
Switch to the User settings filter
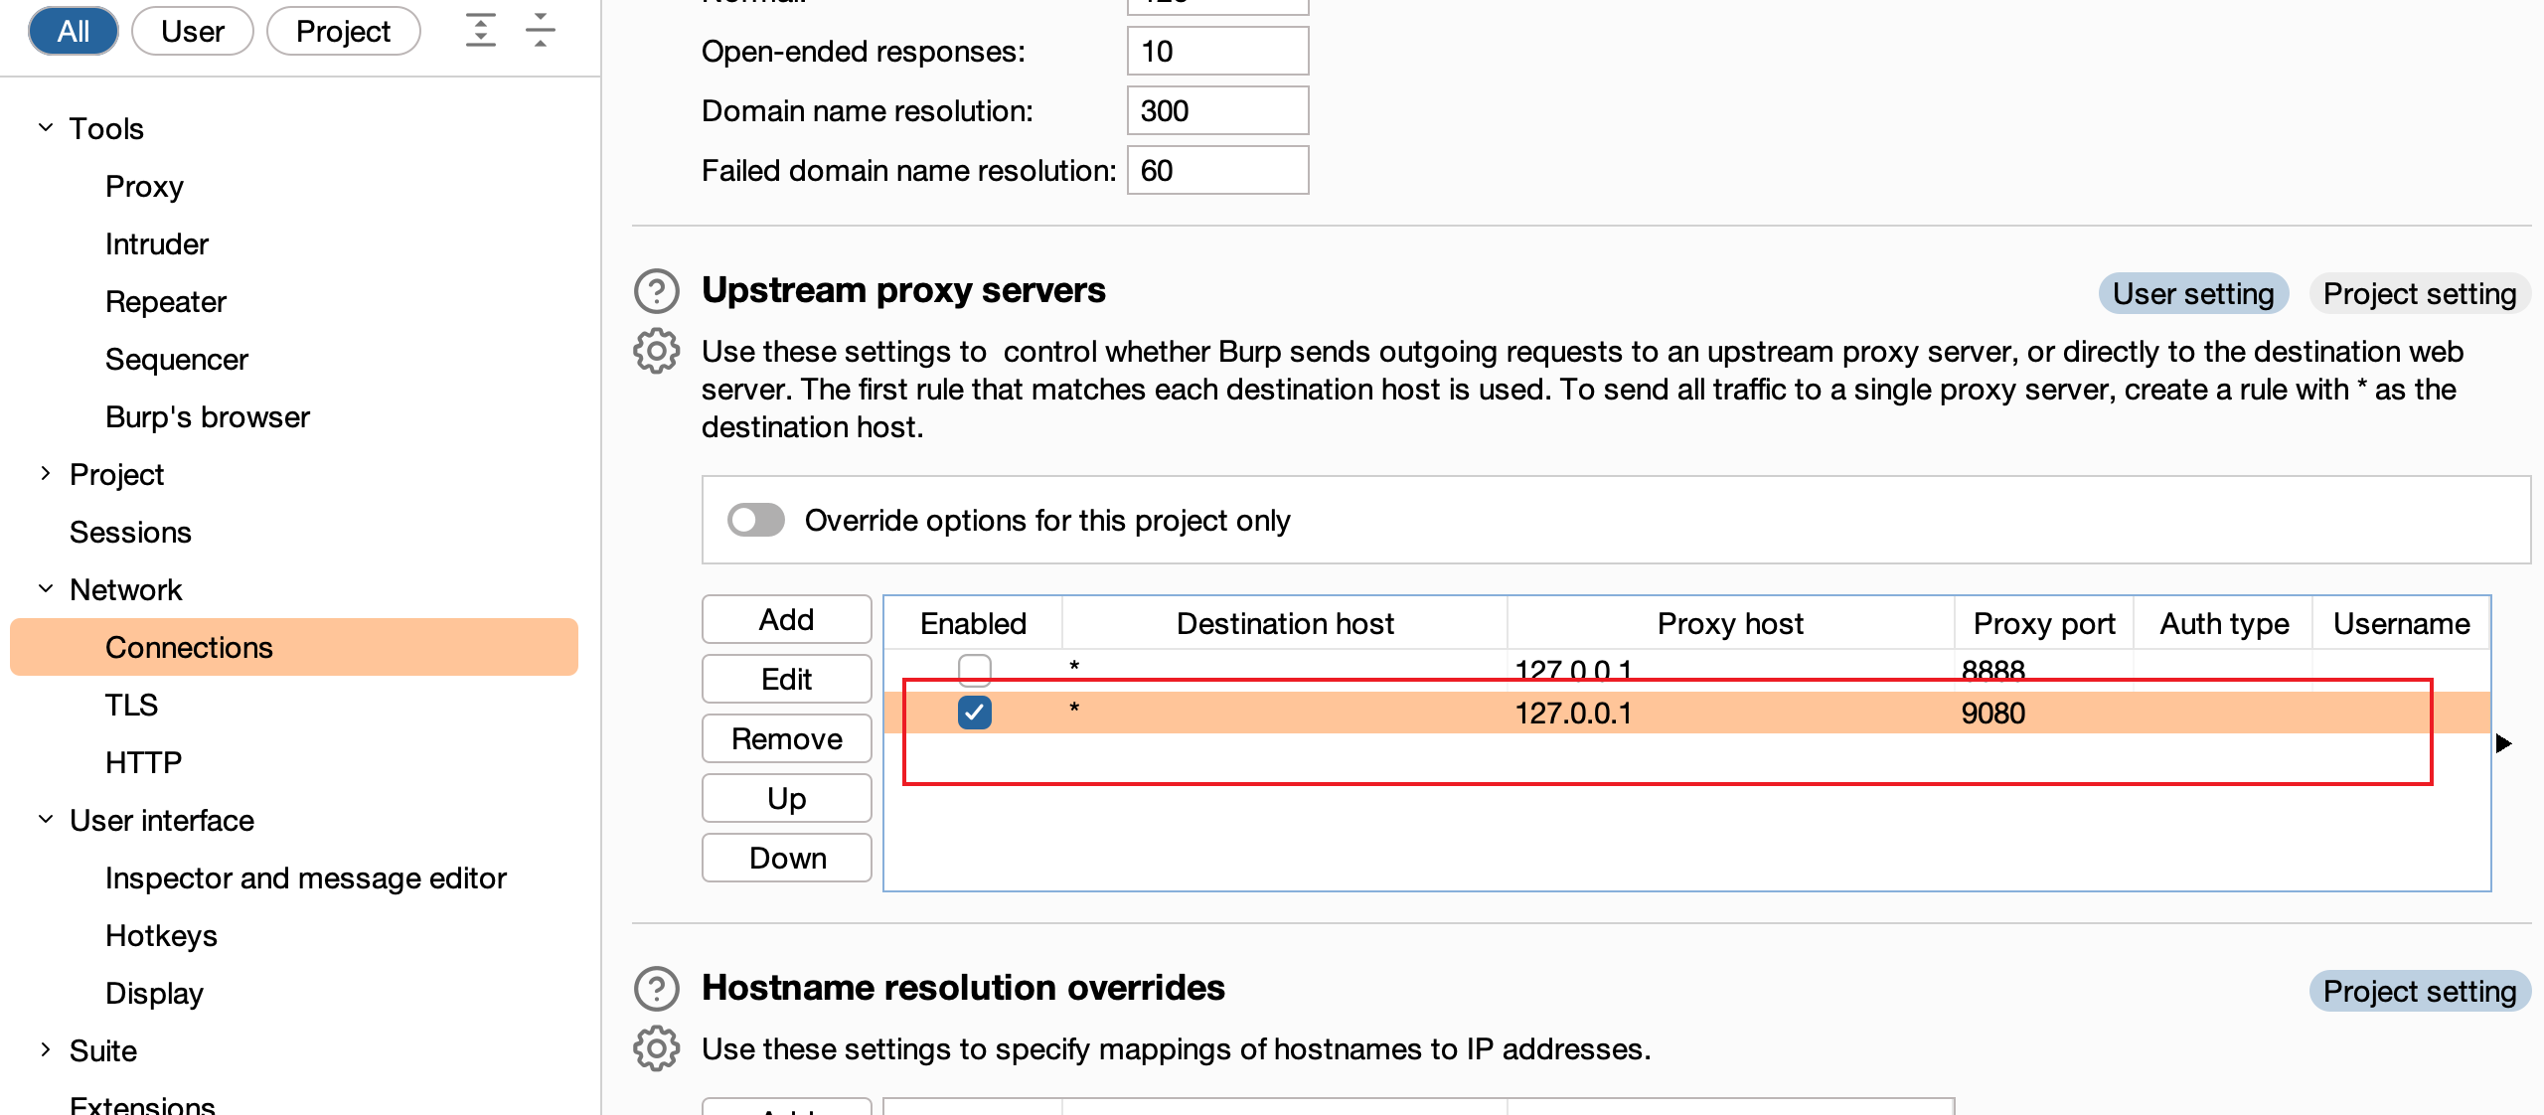click(192, 31)
